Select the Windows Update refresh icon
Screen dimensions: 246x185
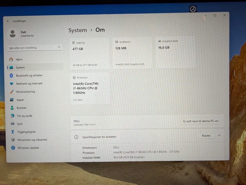tap(13, 148)
